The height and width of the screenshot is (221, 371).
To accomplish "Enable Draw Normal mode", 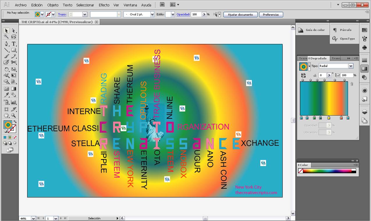I will pos(5,143).
